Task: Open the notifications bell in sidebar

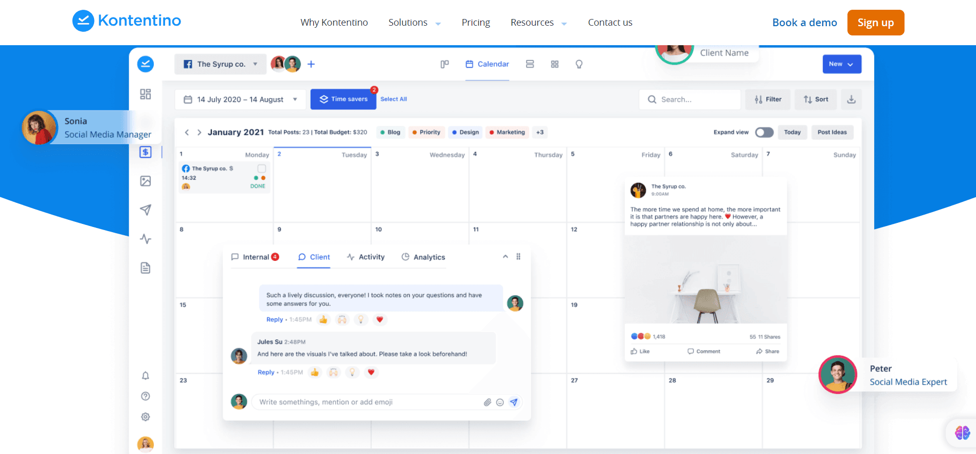Action: (x=146, y=375)
